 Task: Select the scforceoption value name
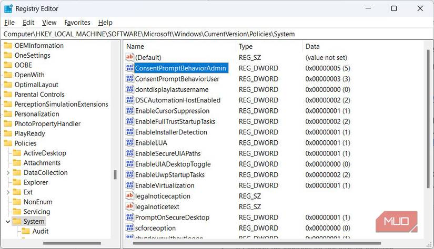tap(155, 228)
